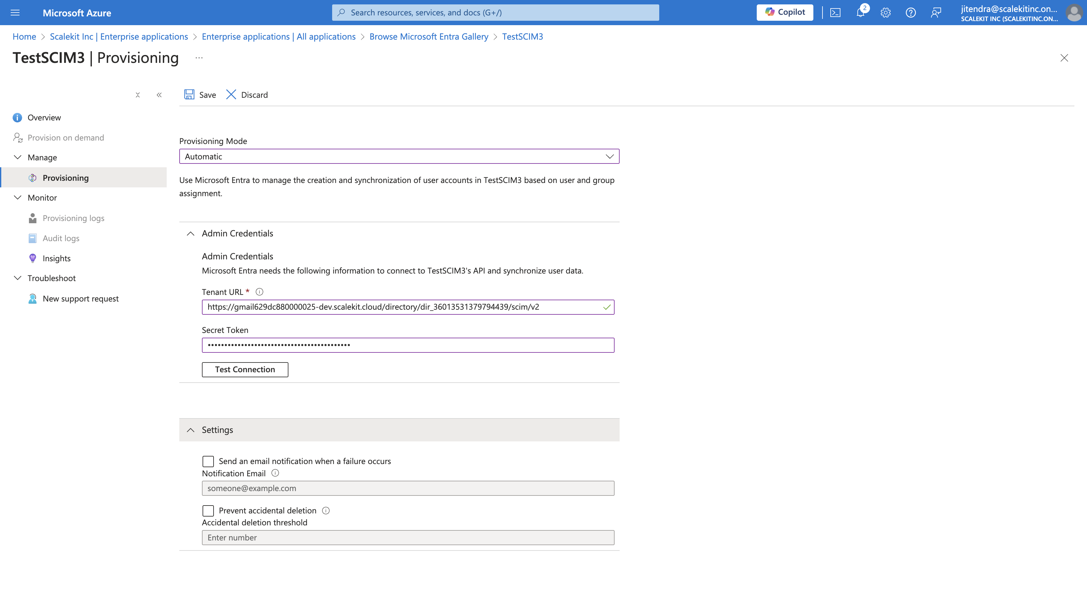Click into the Secret Token field
This screenshot has height=603, width=1087.
(408, 345)
